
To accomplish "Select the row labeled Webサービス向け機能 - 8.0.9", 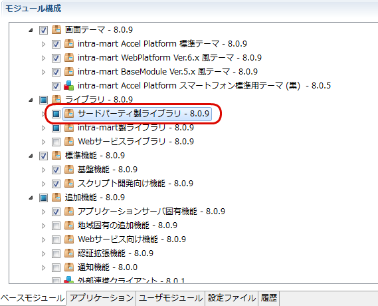I will pos(132,239).
